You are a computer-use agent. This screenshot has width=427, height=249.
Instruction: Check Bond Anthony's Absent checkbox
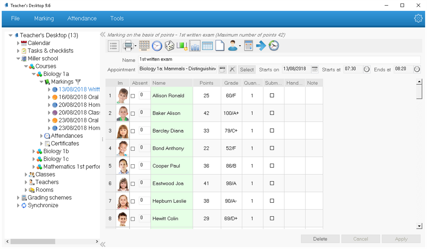(x=133, y=148)
